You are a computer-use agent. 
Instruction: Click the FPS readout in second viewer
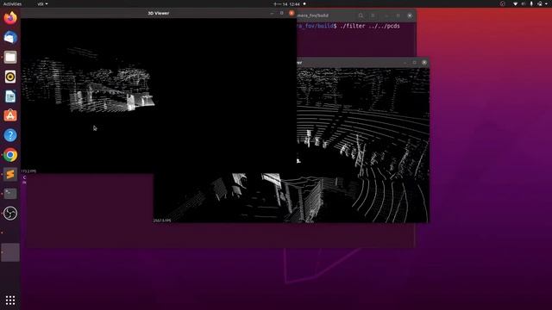click(162, 220)
